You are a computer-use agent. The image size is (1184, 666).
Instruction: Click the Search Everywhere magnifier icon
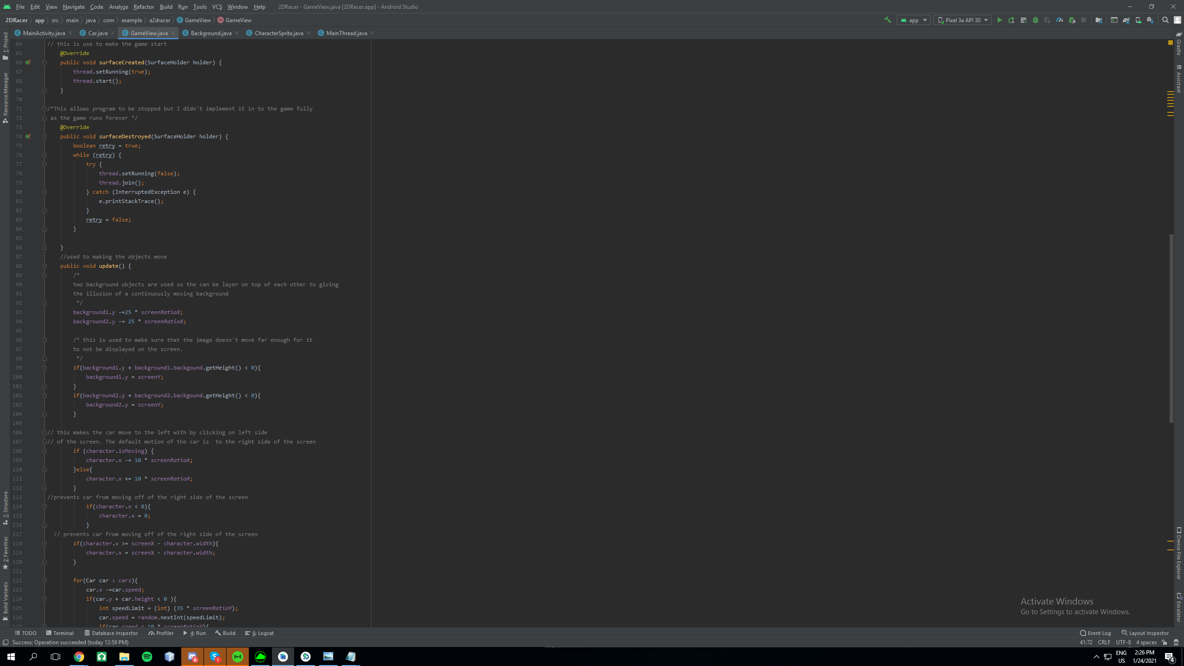[x=1165, y=20]
